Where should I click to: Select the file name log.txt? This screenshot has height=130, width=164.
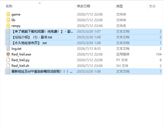coord(16,49)
